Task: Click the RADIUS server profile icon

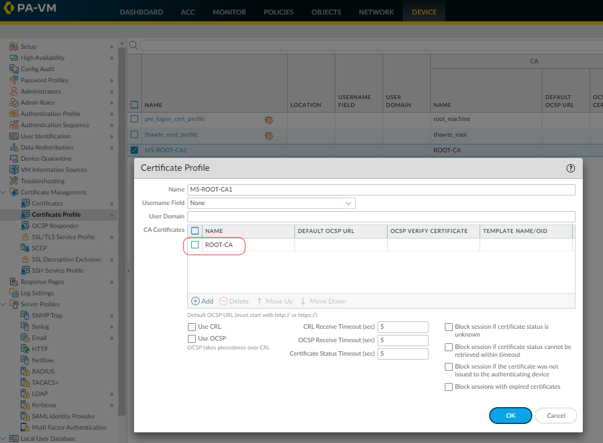Action: point(25,371)
